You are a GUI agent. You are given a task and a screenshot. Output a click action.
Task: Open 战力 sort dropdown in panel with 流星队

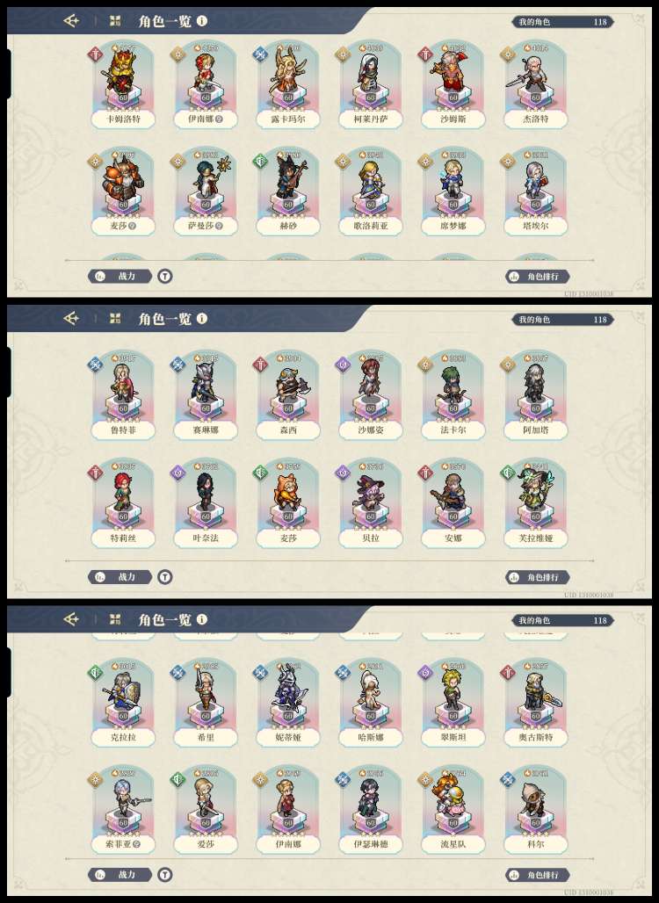click(x=119, y=874)
